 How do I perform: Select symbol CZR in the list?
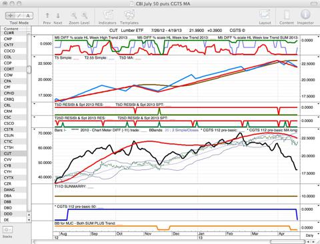(x=13, y=184)
